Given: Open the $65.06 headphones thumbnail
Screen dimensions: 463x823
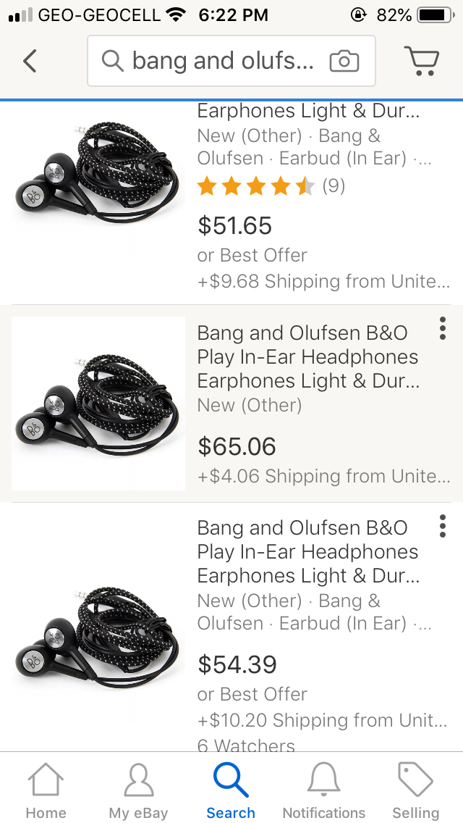Looking at the screenshot, I should [98, 404].
